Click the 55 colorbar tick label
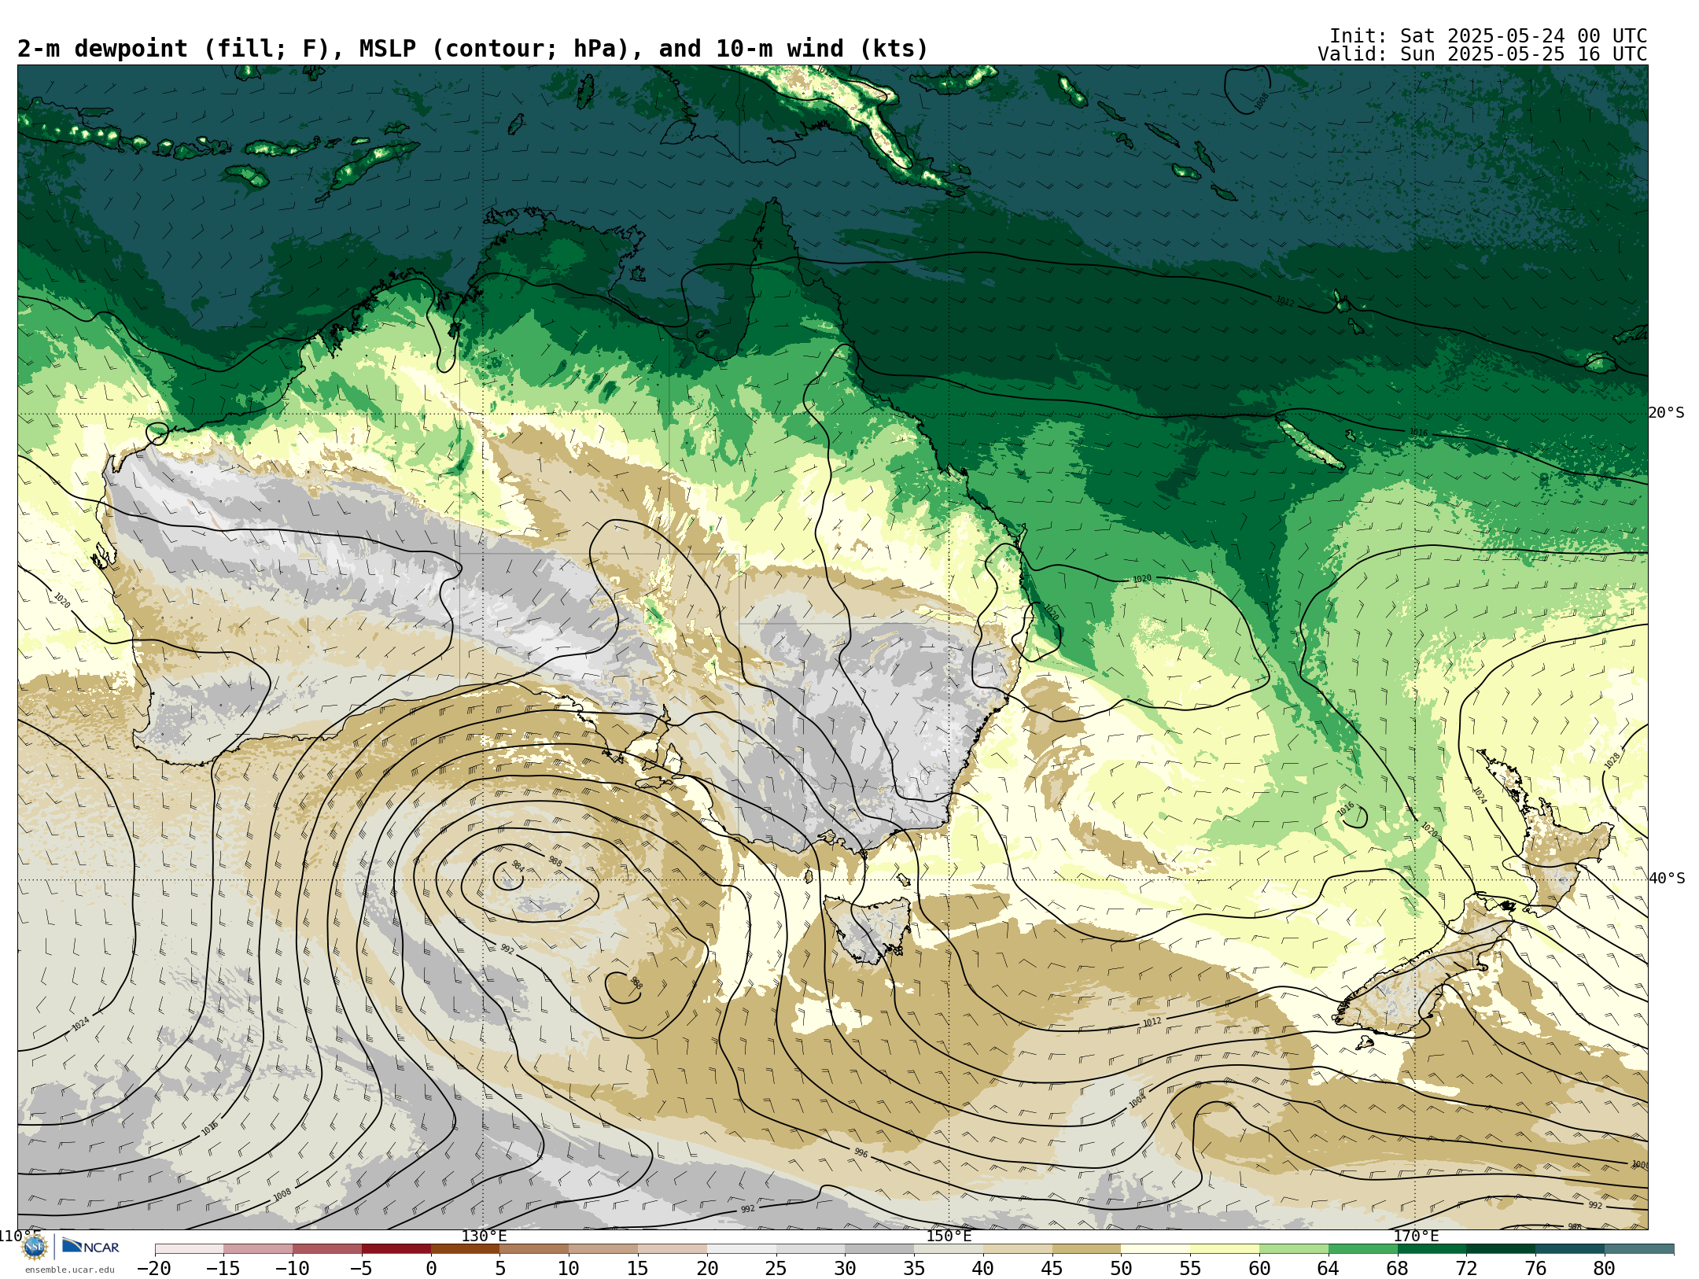 [x=1190, y=1268]
